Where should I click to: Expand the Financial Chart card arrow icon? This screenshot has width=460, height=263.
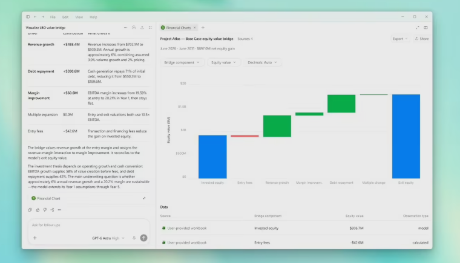[144, 198]
